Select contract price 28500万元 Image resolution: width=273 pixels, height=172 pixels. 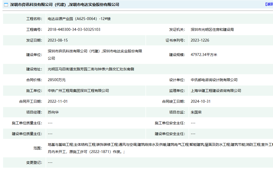click(x=57, y=80)
